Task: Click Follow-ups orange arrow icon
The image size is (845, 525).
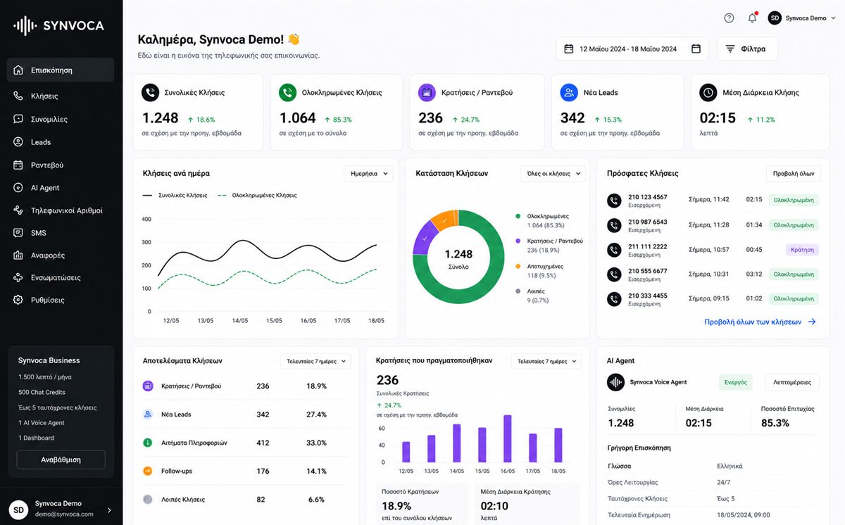Action: [148, 471]
